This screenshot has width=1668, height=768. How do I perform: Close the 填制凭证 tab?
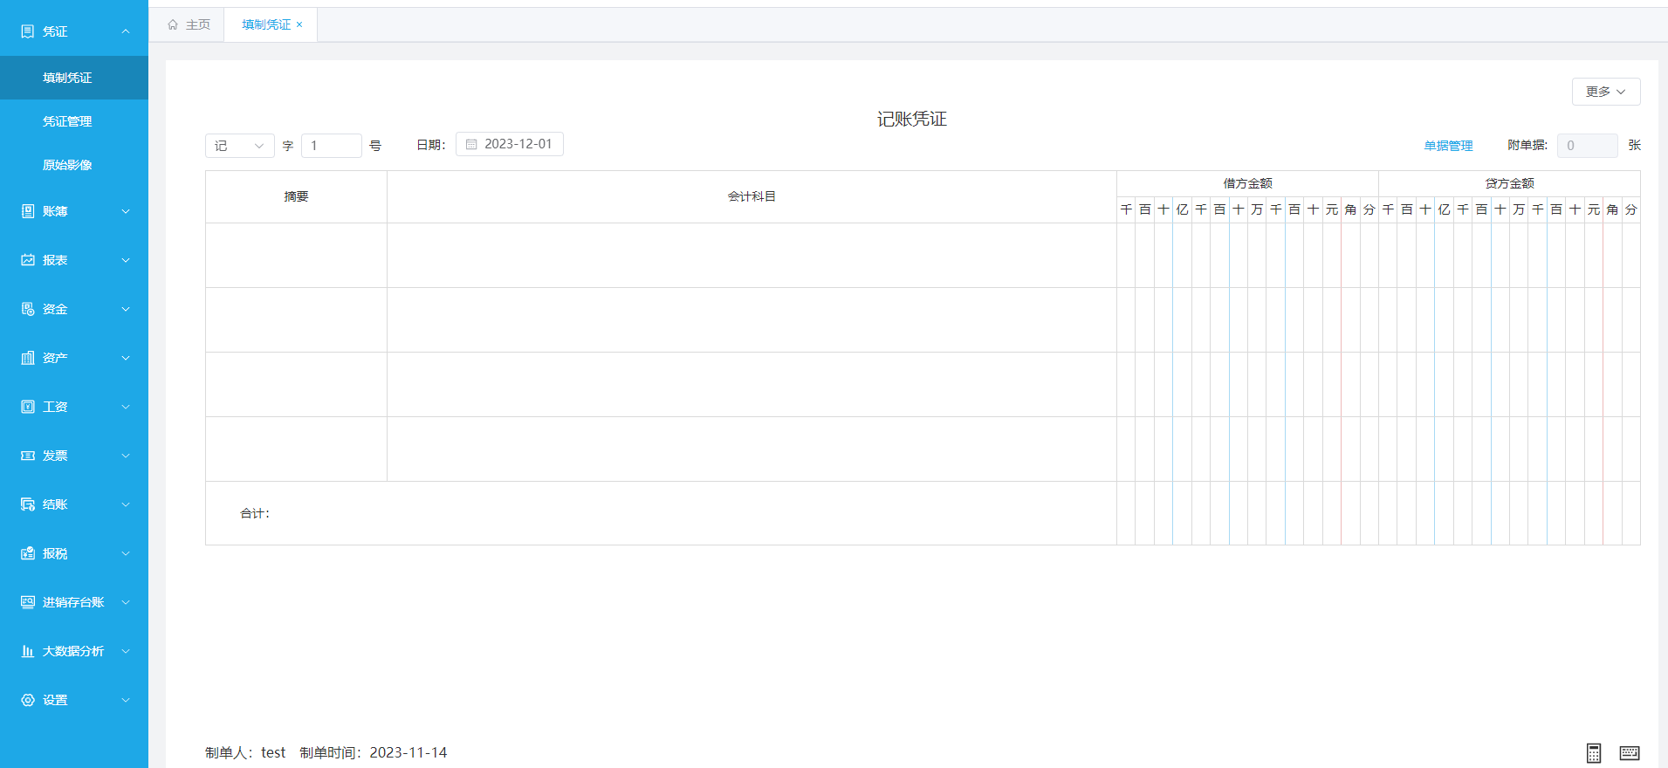pos(299,24)
